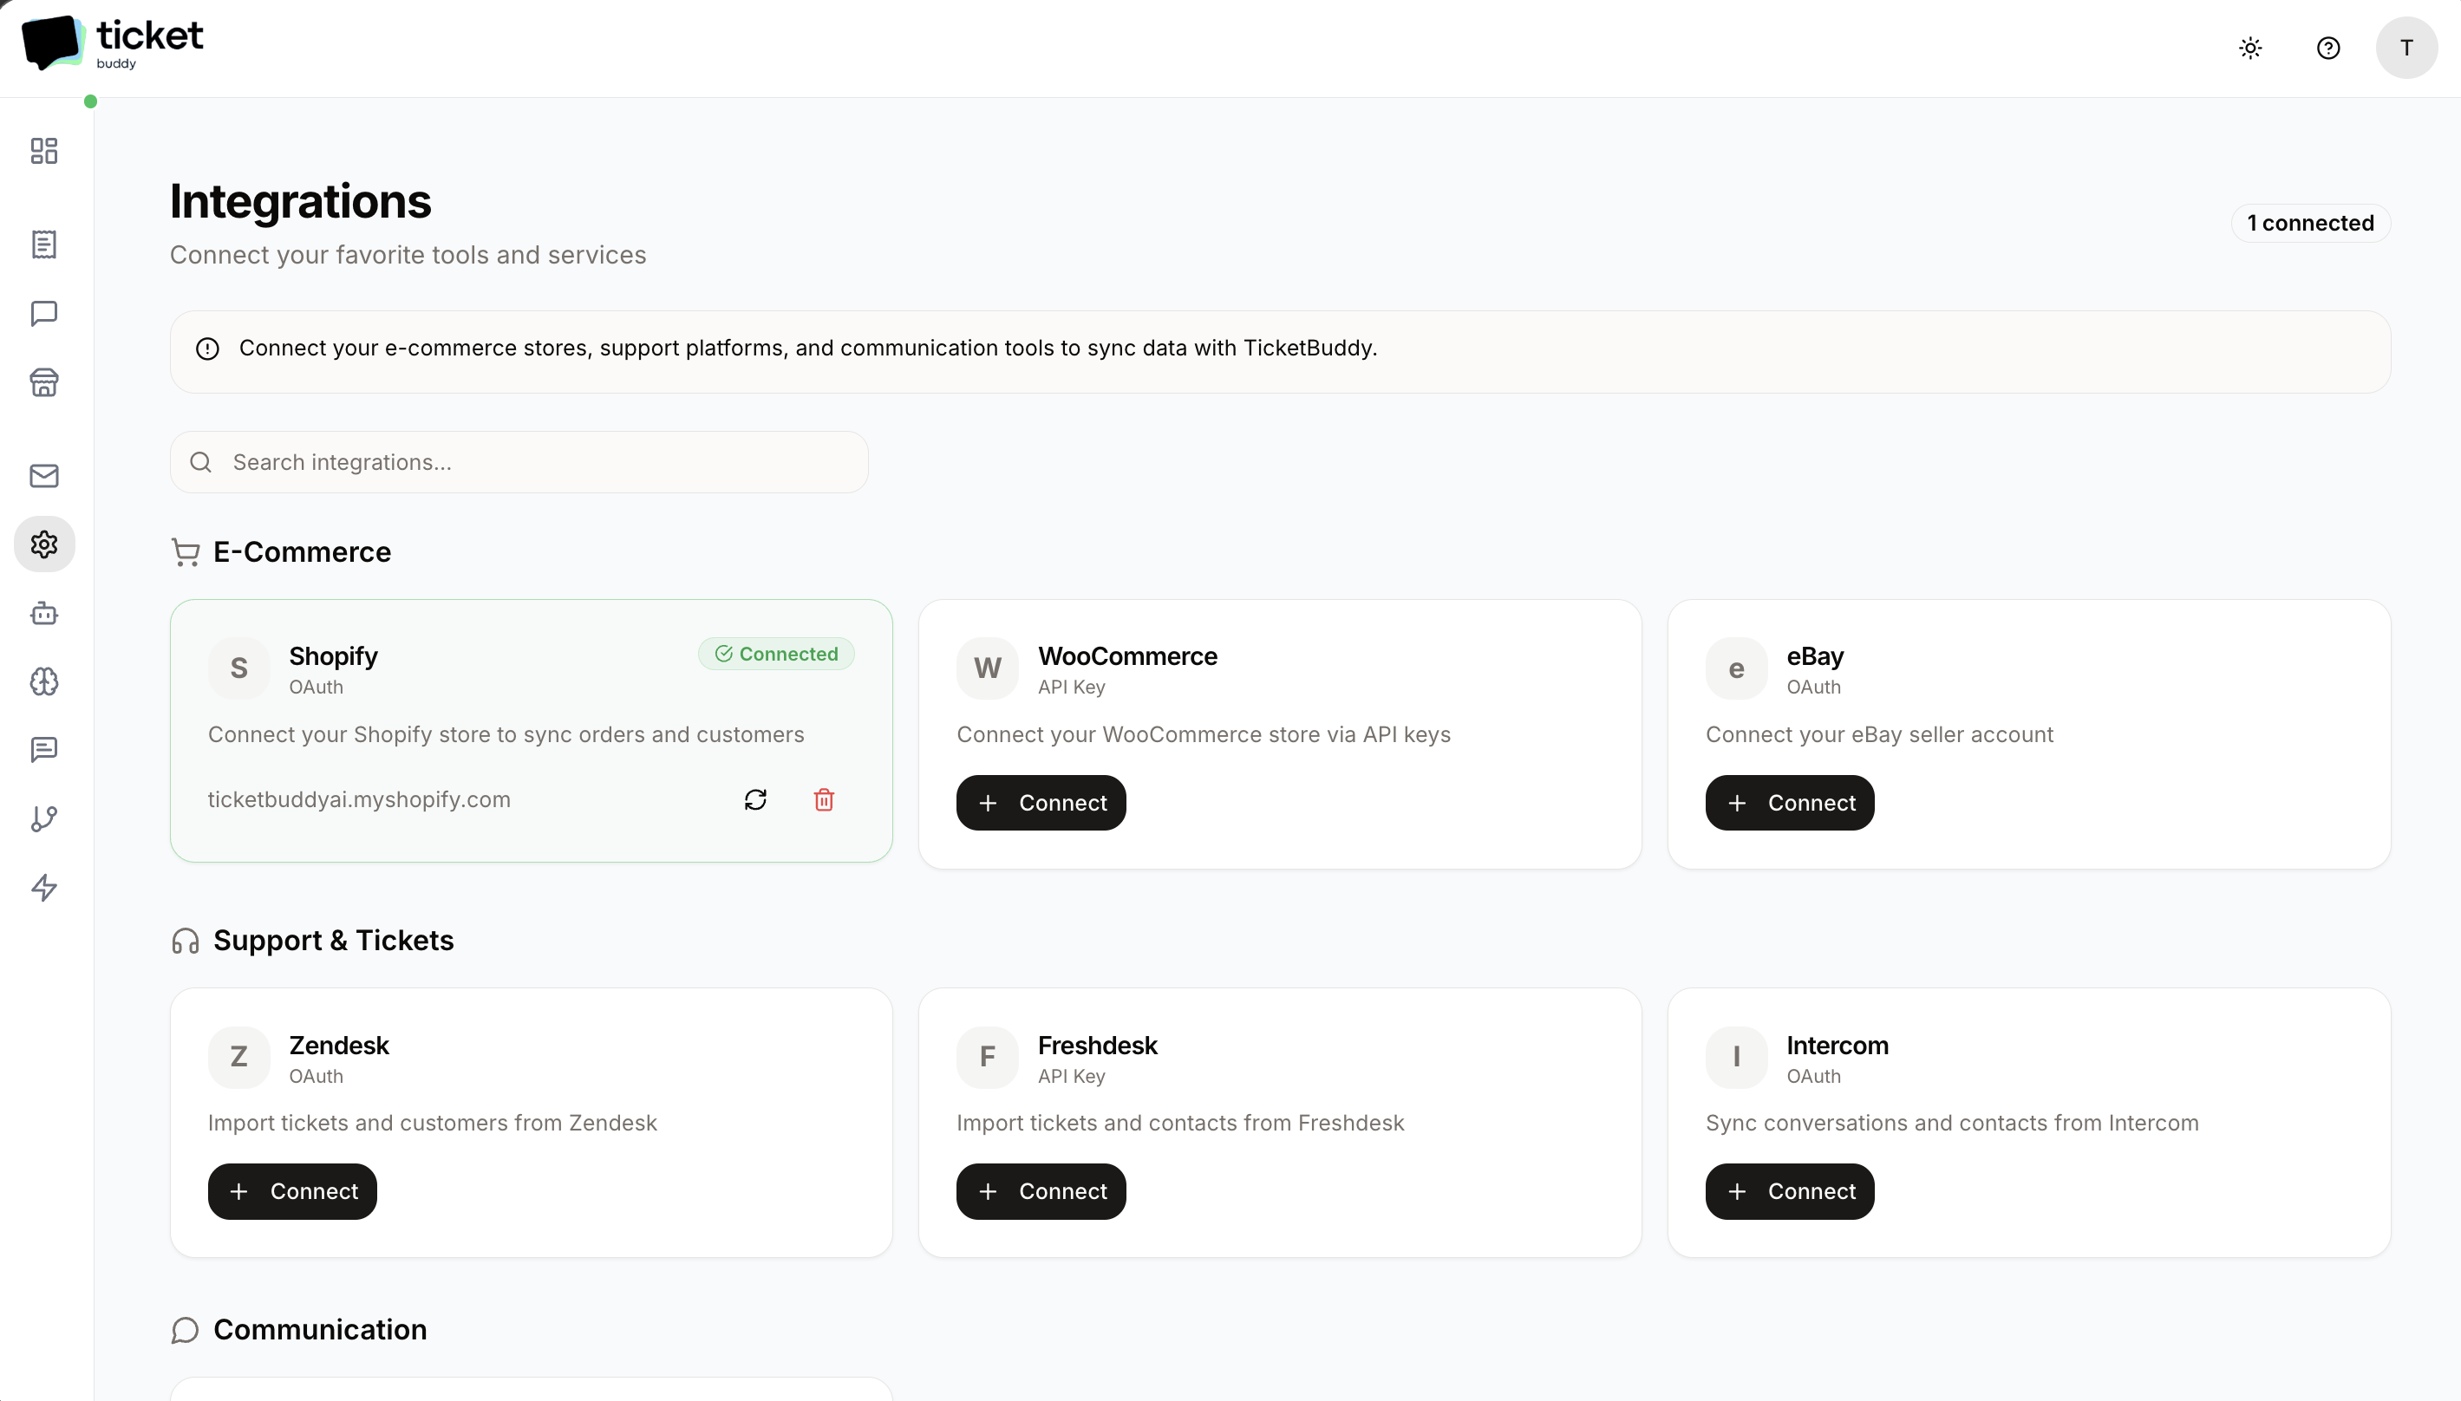The width and height of the screenshot is (2461, 1401).
Task: Connect the Zendesk integration
Action: [291, 1191]
